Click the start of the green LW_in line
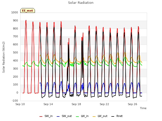This screenshot has width=162, height=121. pos(23,66)
